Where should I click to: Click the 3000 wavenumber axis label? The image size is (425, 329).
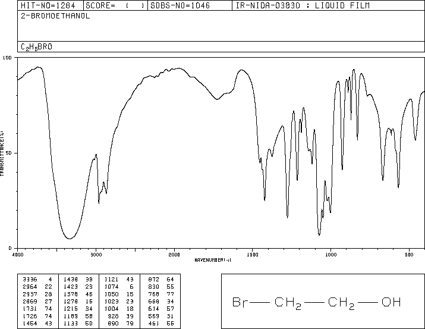tap(96, 255)
